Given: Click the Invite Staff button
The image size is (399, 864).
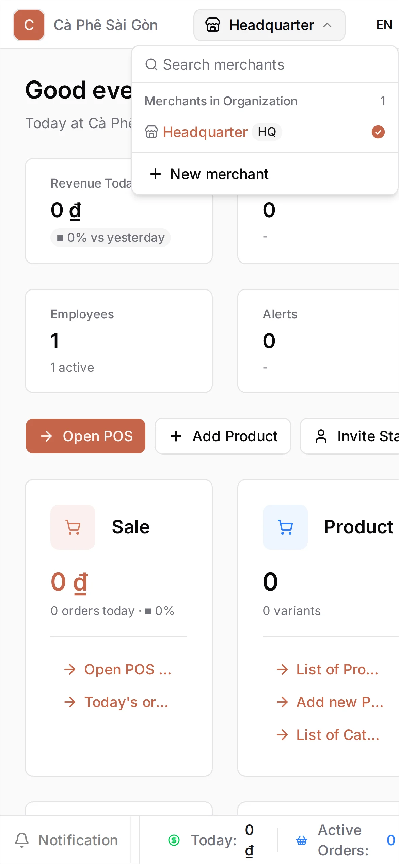Looking at the screenshot, I should click(x=350, y=436).
